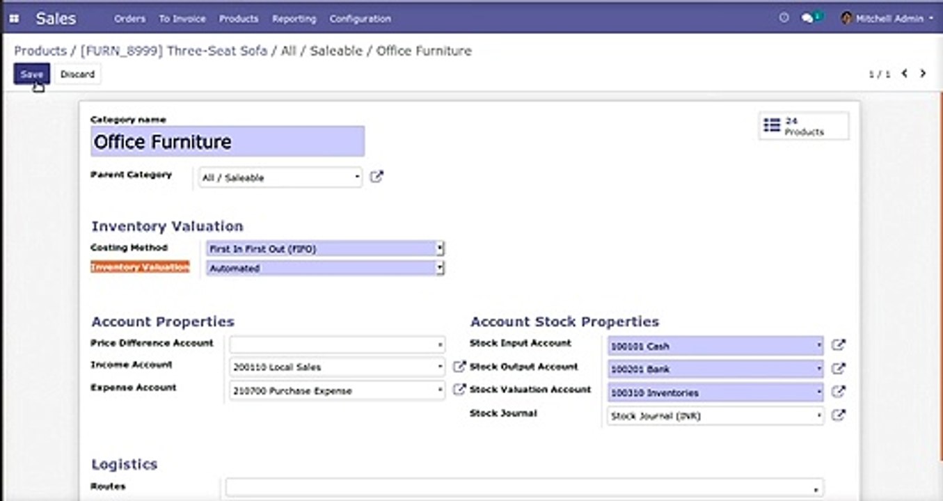The image size is (943, 501).
Task: Open Stock Output Account external link
Action: [839, 369]
